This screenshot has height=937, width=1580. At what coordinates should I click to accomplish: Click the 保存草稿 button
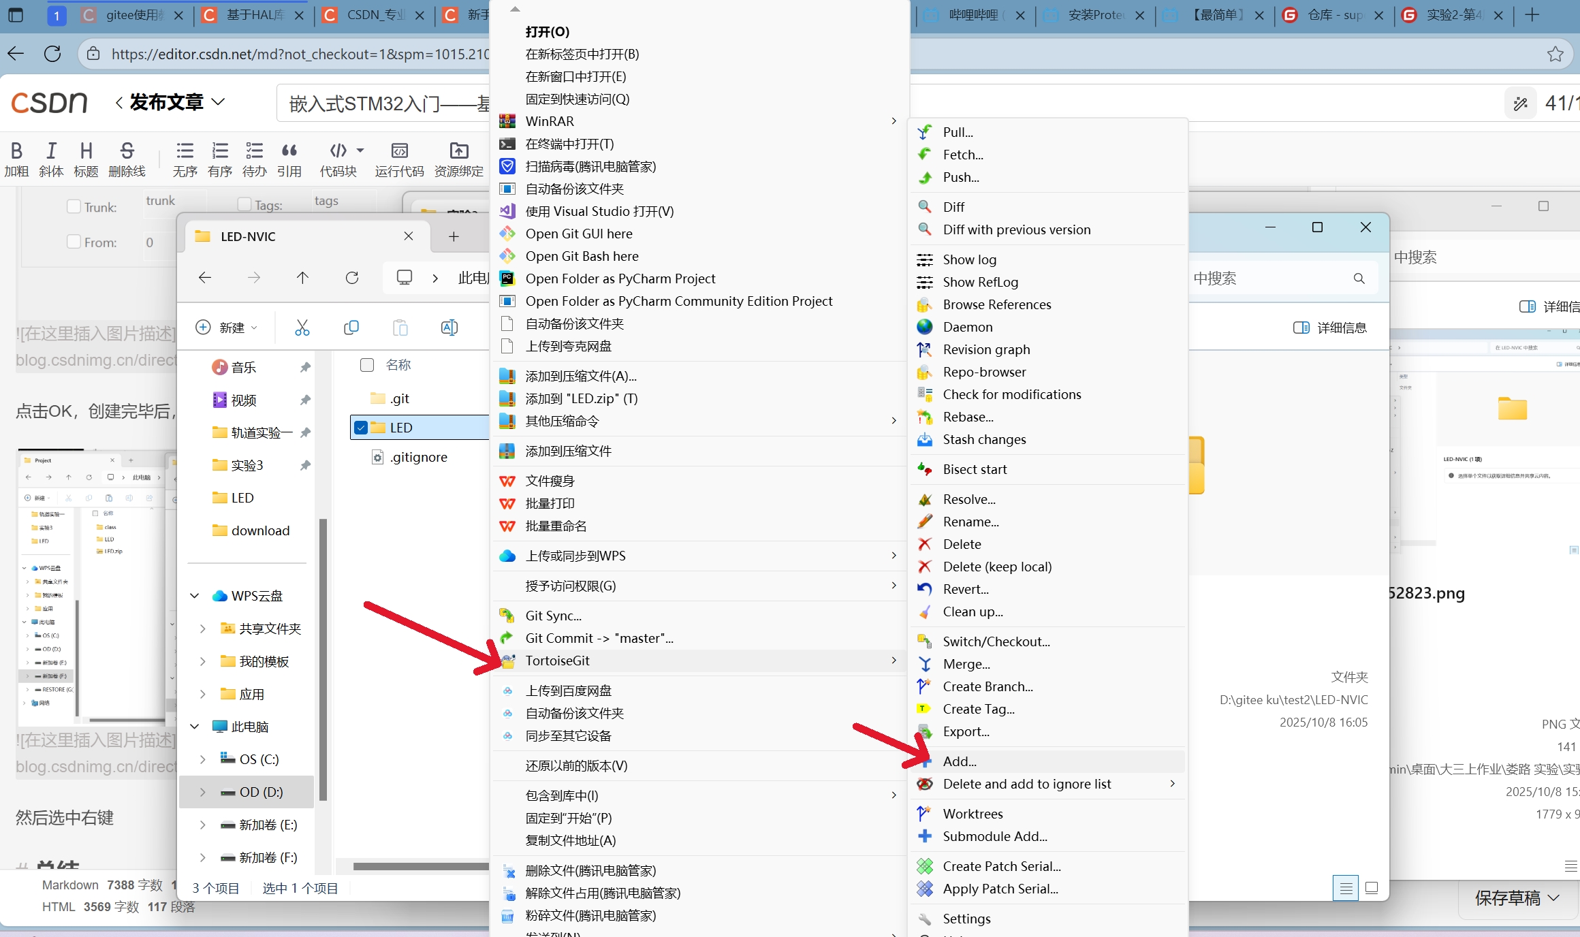tap(1508, 898)
